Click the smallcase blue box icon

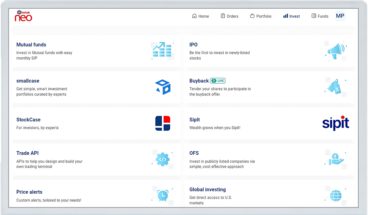point(163,87)
